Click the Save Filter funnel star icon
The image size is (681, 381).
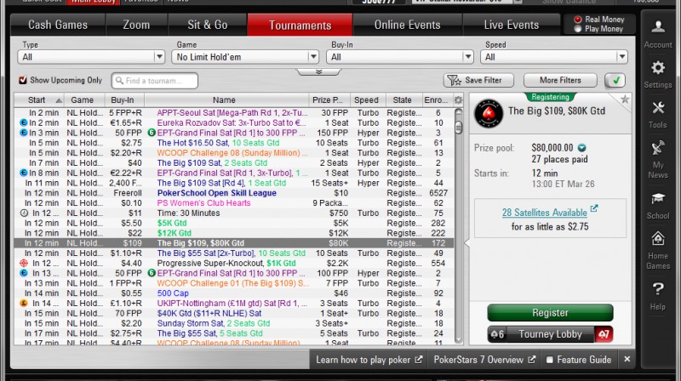[x=455, y=80]
